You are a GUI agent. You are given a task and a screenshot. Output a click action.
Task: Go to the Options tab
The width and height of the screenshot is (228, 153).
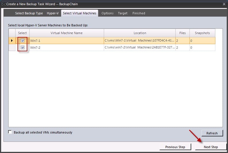108,13
